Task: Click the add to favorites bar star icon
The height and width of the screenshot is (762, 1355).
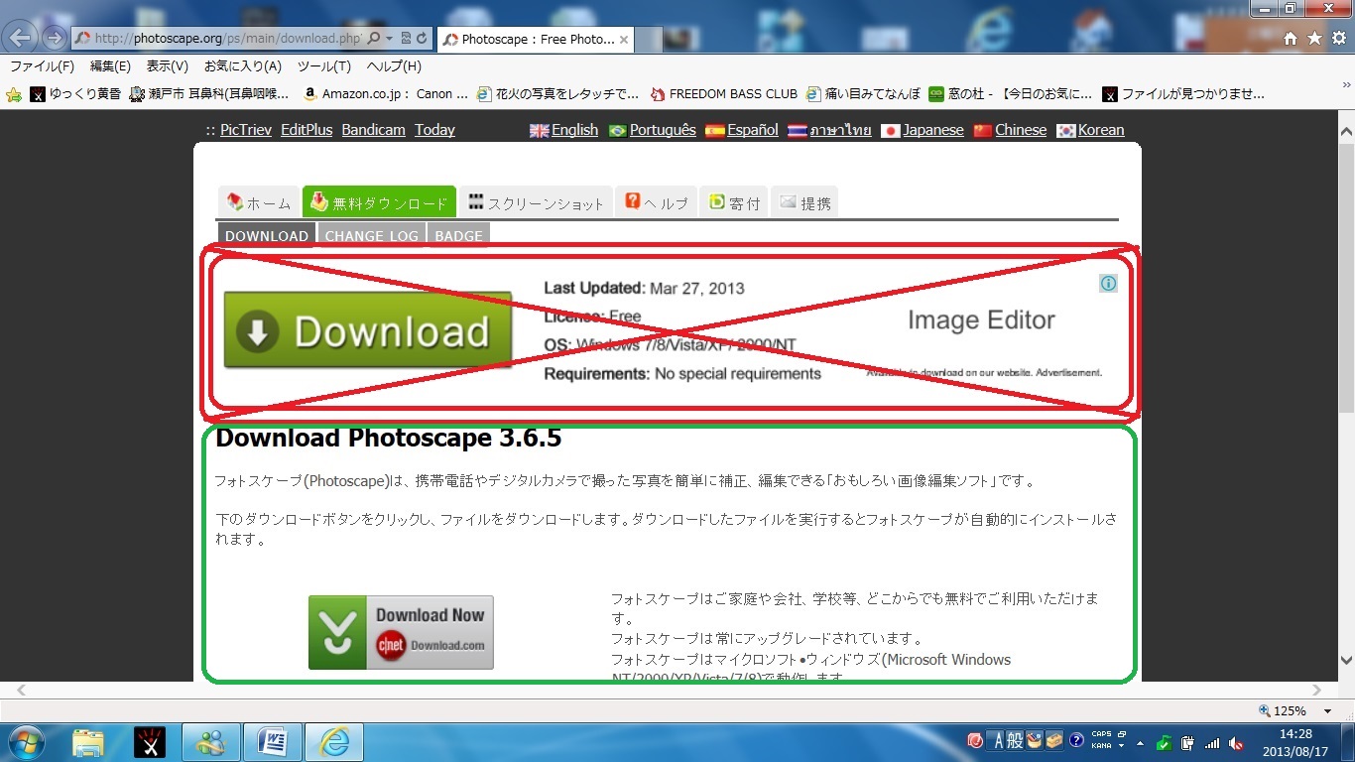Action: 14,94
